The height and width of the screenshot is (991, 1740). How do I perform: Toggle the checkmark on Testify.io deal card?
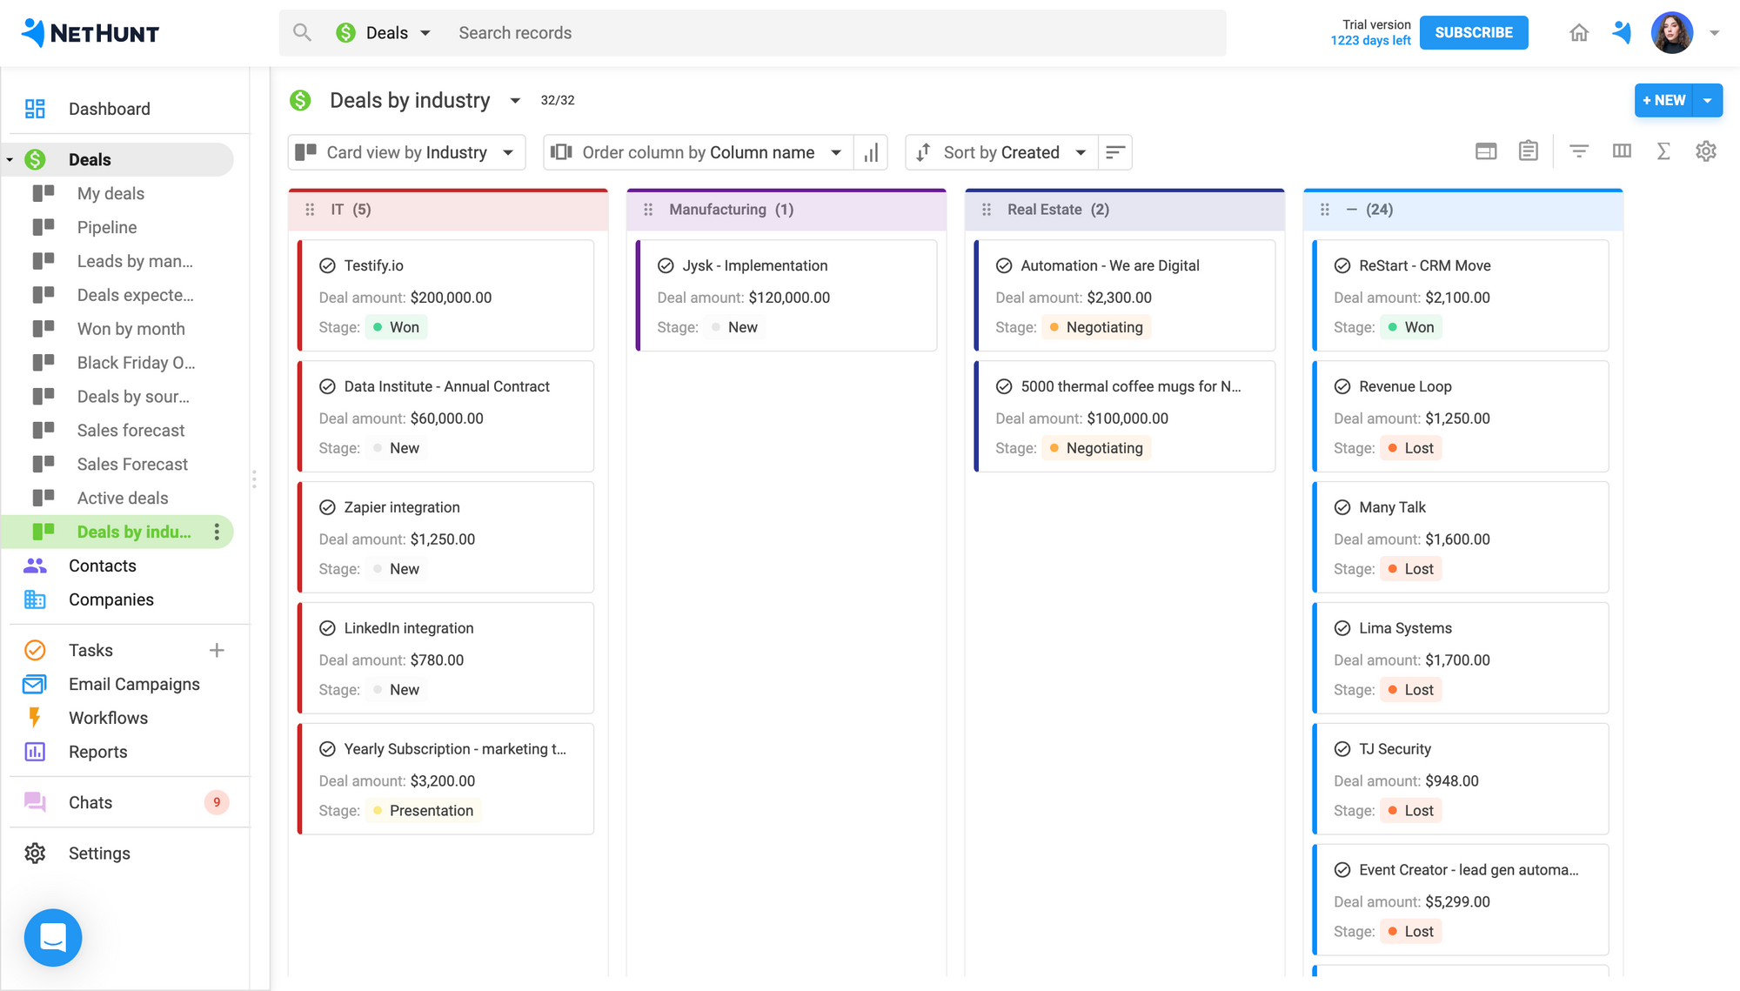click(327, 264)
